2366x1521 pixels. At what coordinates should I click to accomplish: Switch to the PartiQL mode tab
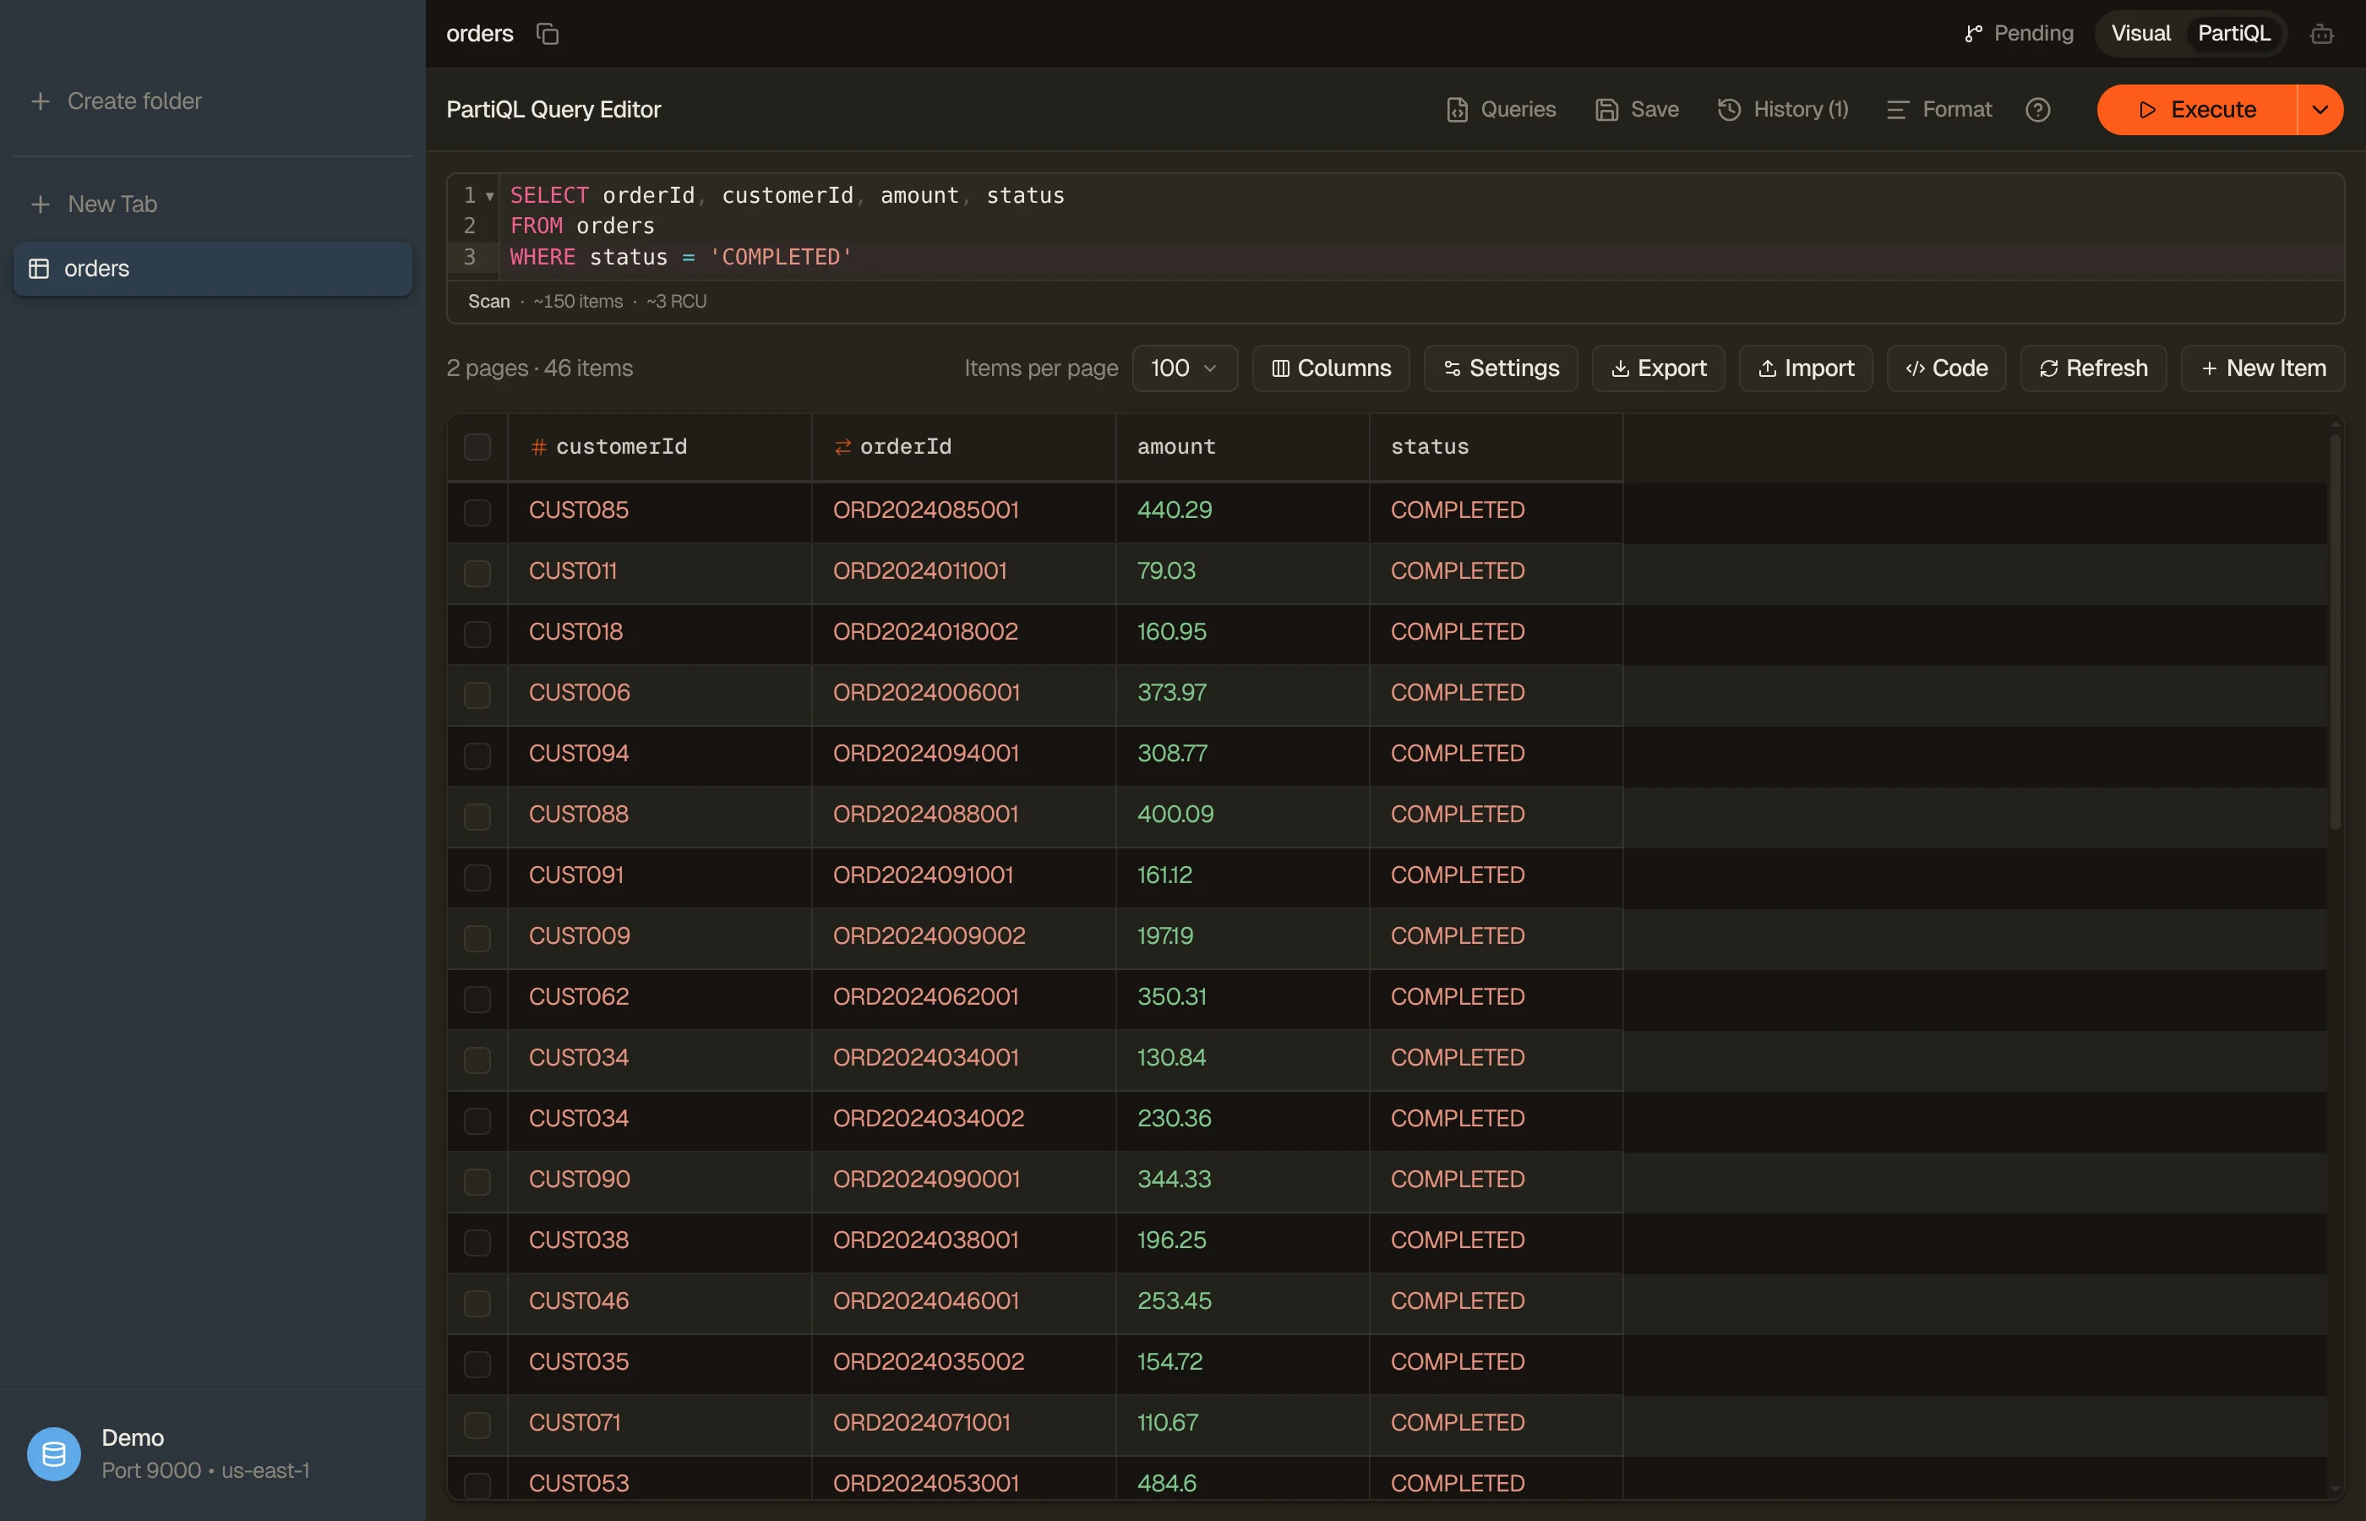click(x=2233, y=34)
